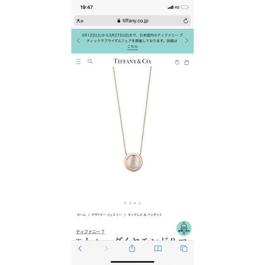Reload the page in the address bar
Image resolution: width=265 pixels, height=265 pixels.
pyautogui.click(x=185, y=21)
